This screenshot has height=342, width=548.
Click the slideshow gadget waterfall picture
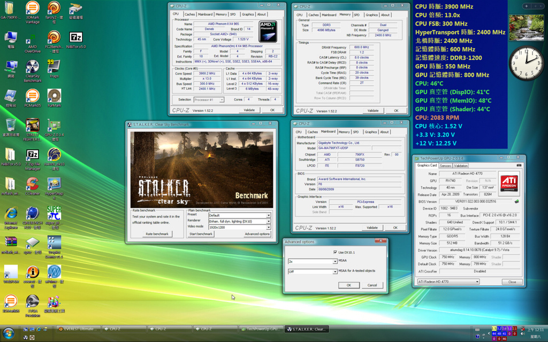[x=527, y=28]
